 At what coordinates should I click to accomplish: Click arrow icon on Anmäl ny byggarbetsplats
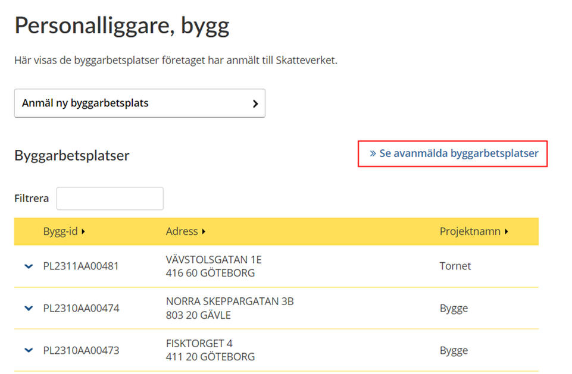coord(255,103)
